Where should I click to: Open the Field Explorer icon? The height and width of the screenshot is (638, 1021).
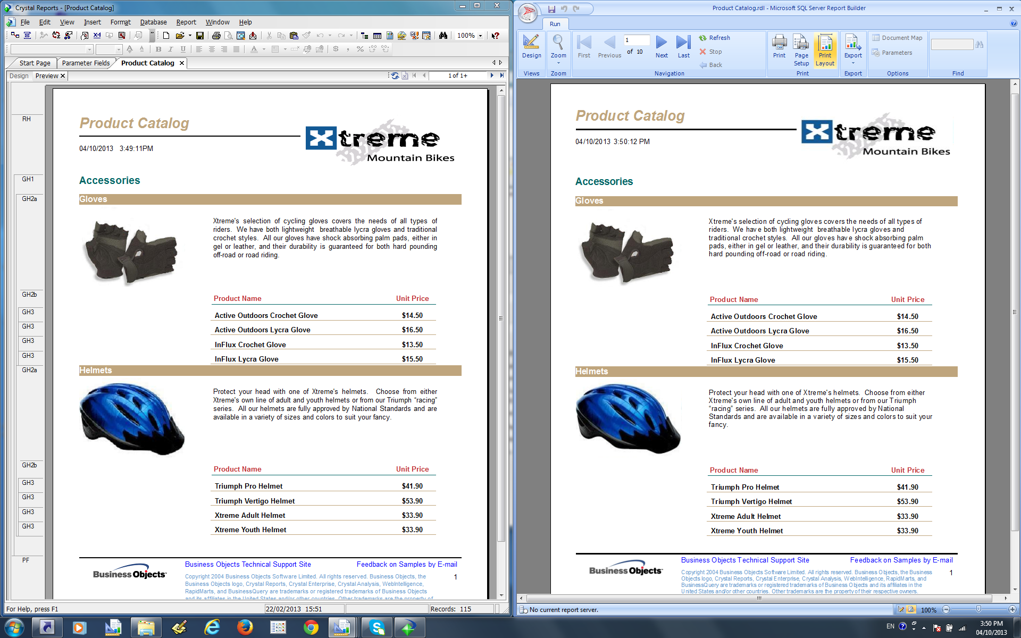[x=377, y=36]
